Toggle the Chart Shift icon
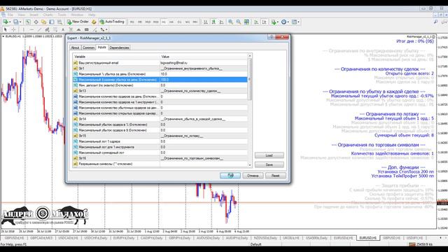 [x=265, y=22]
